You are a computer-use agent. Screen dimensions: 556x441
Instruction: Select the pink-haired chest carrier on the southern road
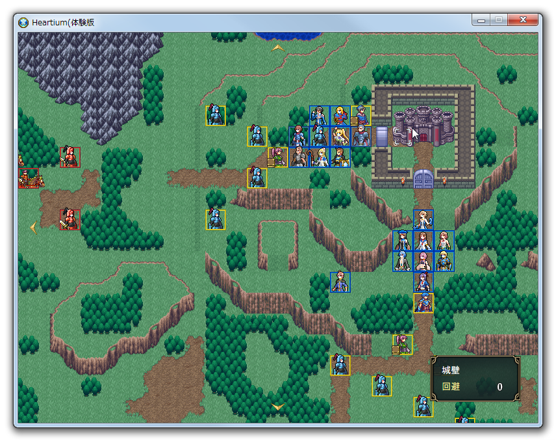point(403,345)
